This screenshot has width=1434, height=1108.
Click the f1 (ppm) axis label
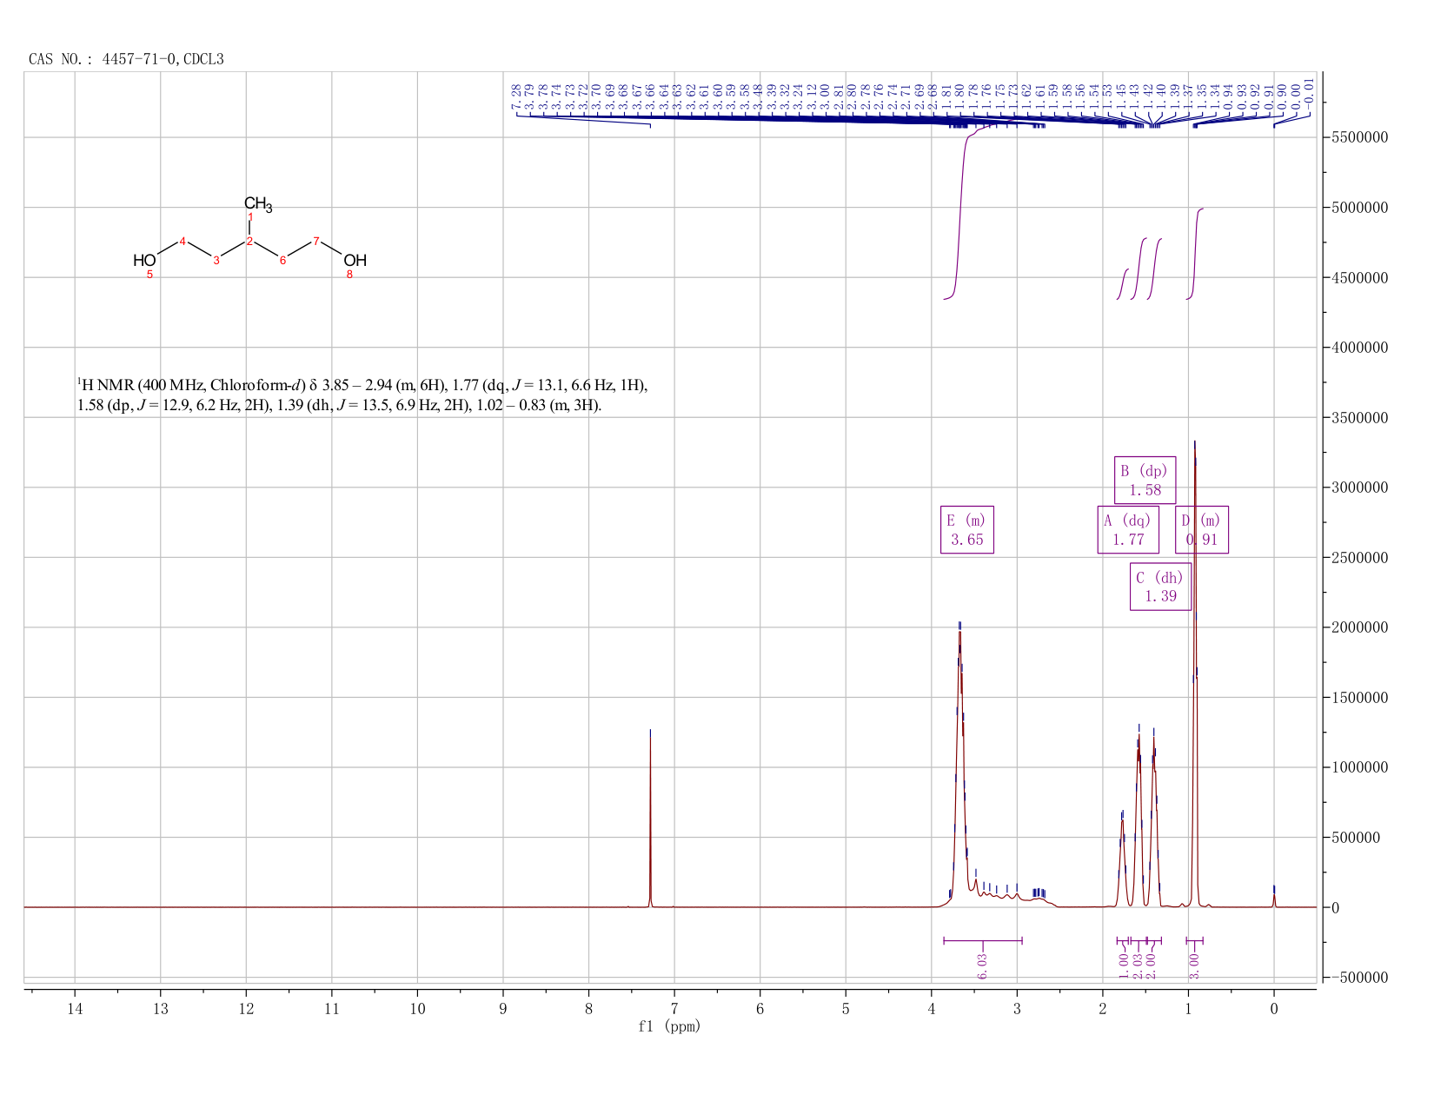[x=669, y=1026]
